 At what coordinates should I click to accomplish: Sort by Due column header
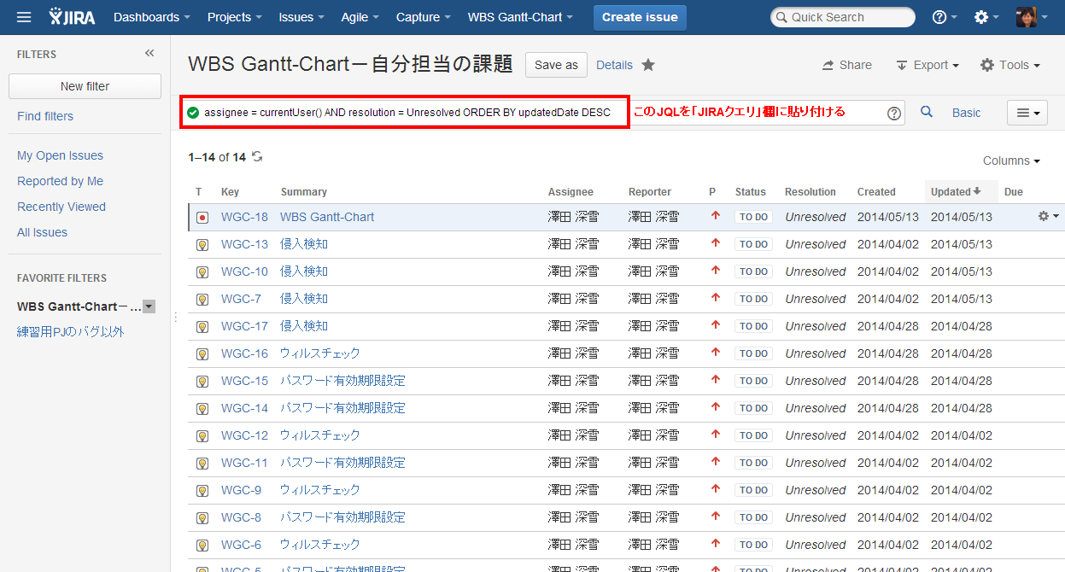pos(1014,192)
